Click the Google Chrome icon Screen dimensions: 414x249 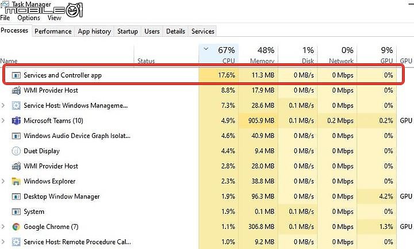coord(16,227)
